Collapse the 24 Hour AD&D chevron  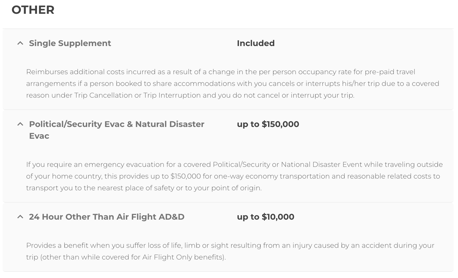tap(20, 217)
